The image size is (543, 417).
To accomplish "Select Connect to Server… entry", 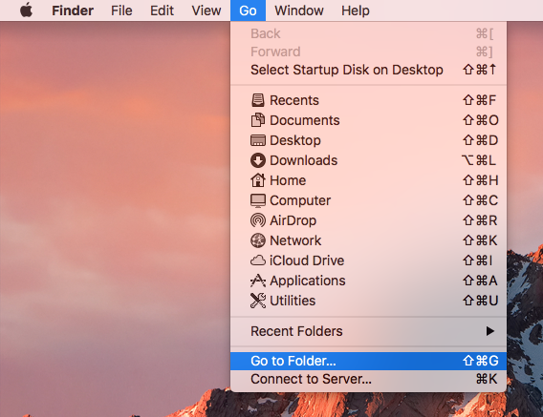I will [x=368, y=379].
